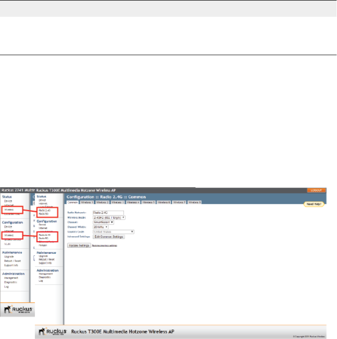Open Configuration Radio 2.4G in T300E menu

click(44, 235)
